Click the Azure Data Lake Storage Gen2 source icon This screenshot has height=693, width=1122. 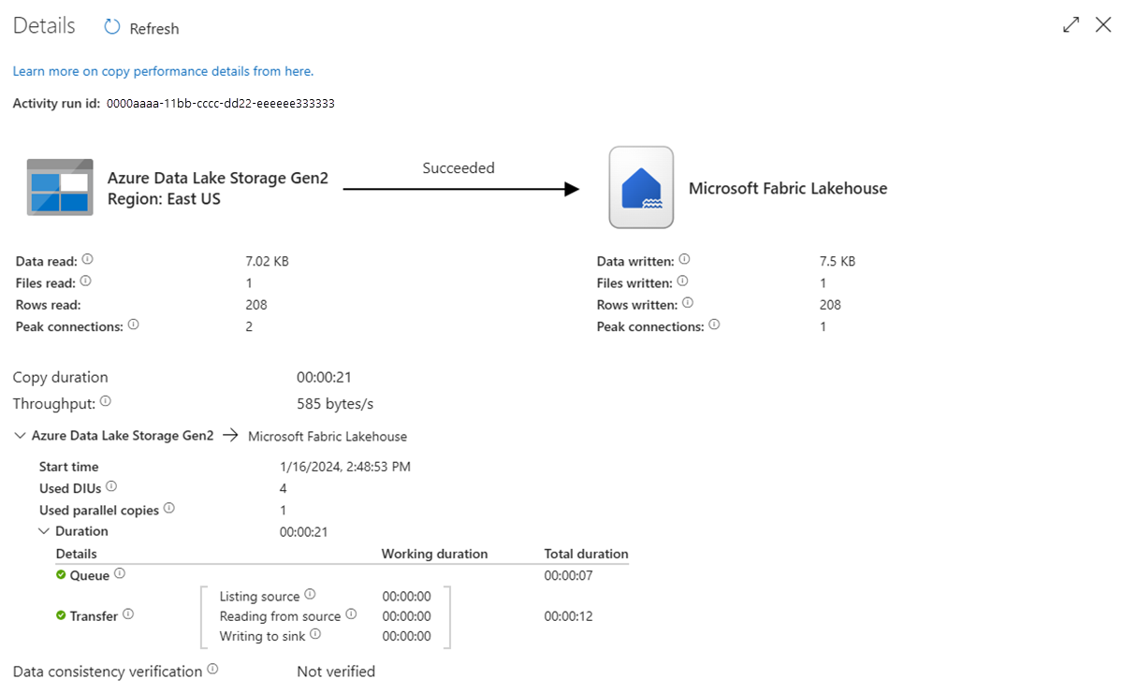coord(60,187)
